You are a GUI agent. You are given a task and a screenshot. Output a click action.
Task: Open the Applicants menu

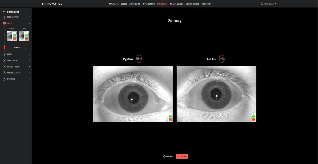114,4
